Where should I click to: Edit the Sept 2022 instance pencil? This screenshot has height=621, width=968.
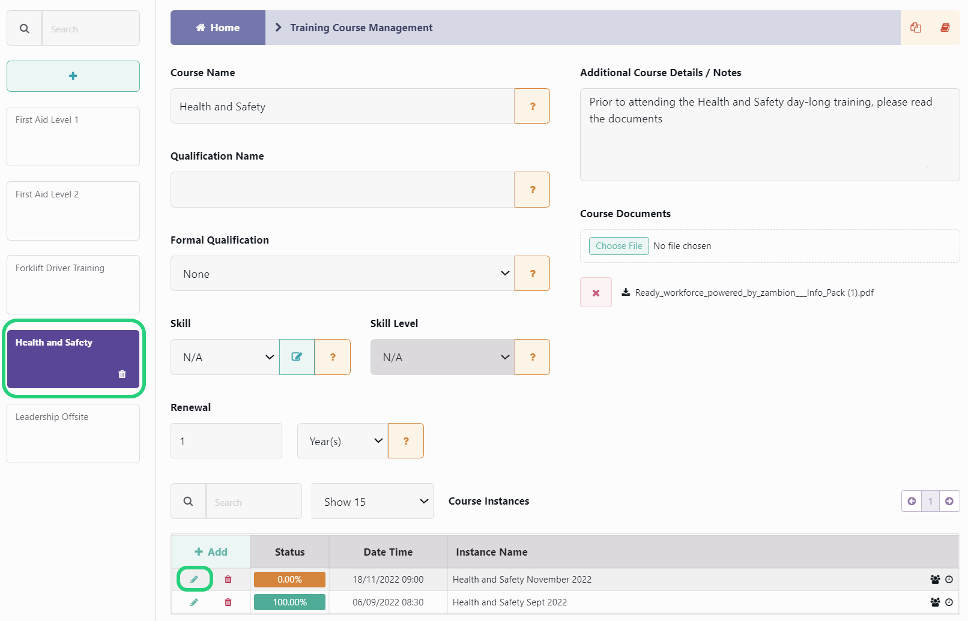[194, 602]
